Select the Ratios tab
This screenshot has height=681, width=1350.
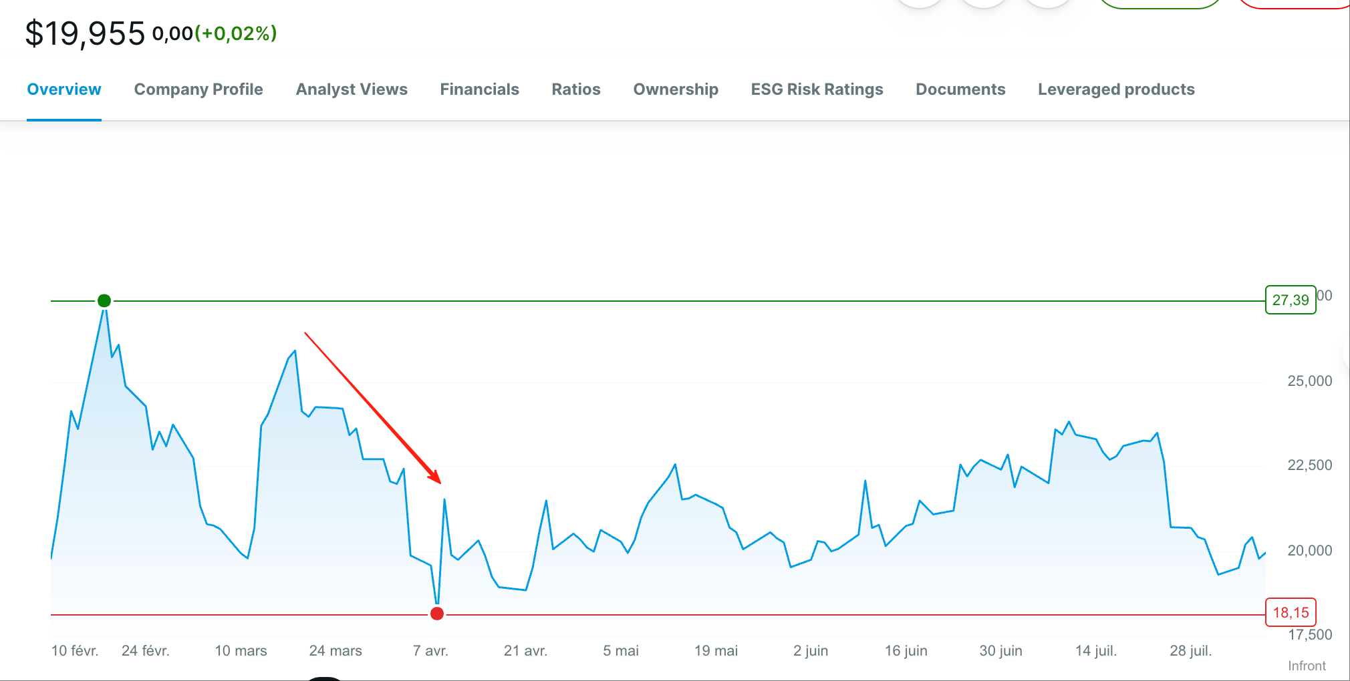point(576,89)
